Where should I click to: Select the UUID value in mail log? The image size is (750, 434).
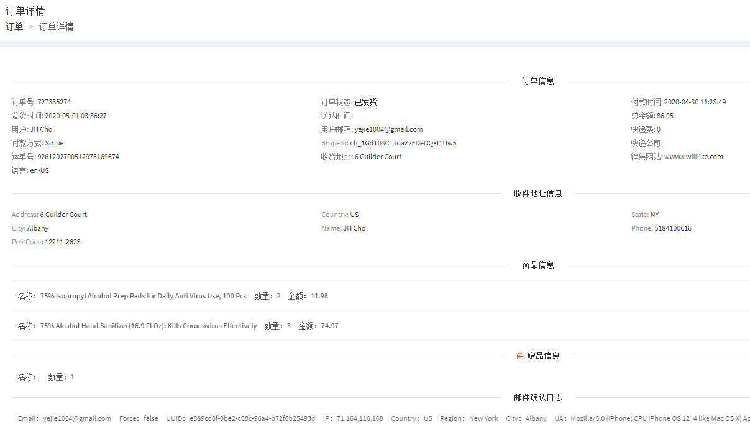pyautogui.click(x=252, y=418)
